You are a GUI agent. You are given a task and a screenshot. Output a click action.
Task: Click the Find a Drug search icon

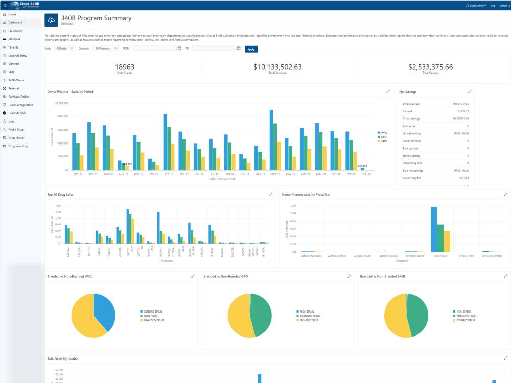click(x=4, y=130)
